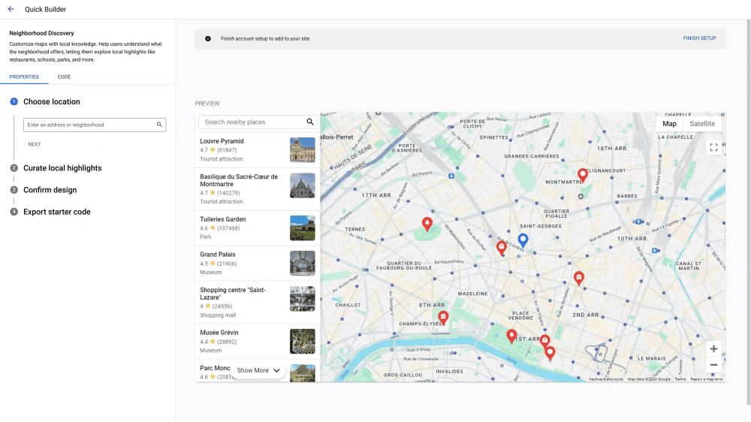Click the red pin near Rue de Londres
This screenshot has width=751, height=422.
pos(502,248)
